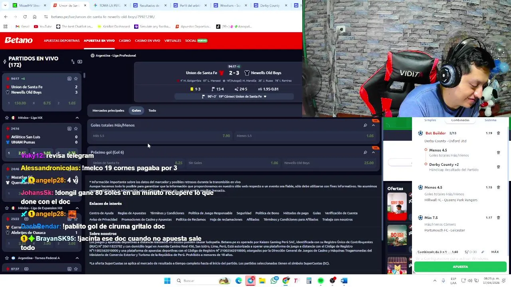Reload the browser page
Image resolution: width=511 pixels, height=287 pixels.
pyautogui.click(x=25, y=17)
